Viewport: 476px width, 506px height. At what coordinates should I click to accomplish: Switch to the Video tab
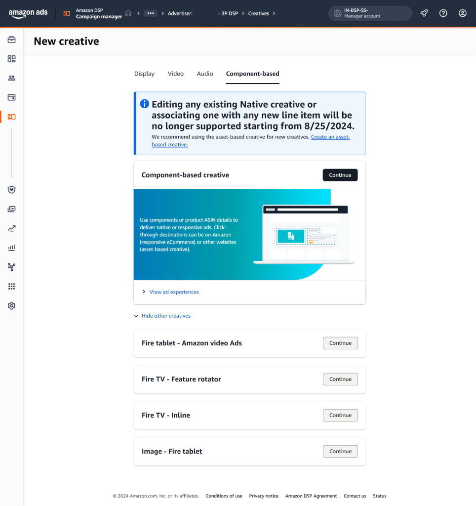coord(175,74)
